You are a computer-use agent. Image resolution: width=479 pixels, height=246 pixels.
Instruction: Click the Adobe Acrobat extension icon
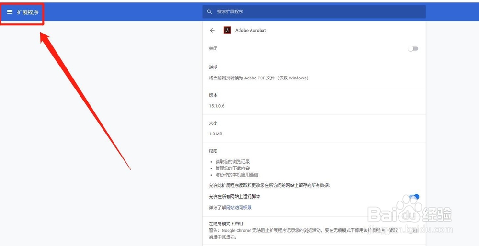click(227, 30)
